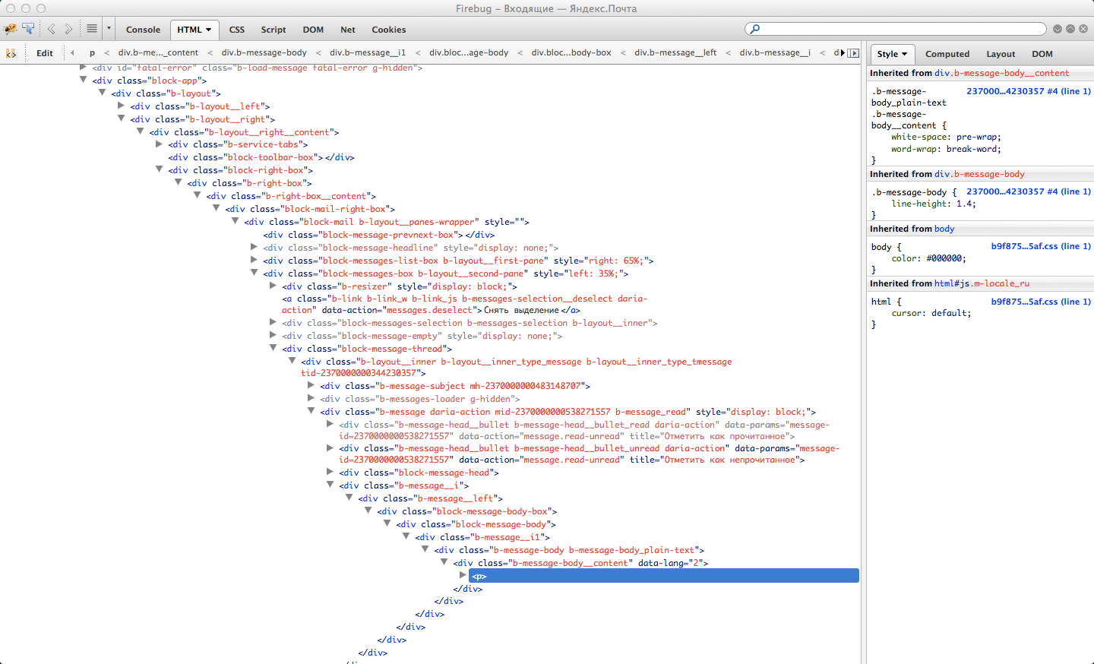
Task: Expand the b-message-subject div node
Action: [x=311, y=385]
